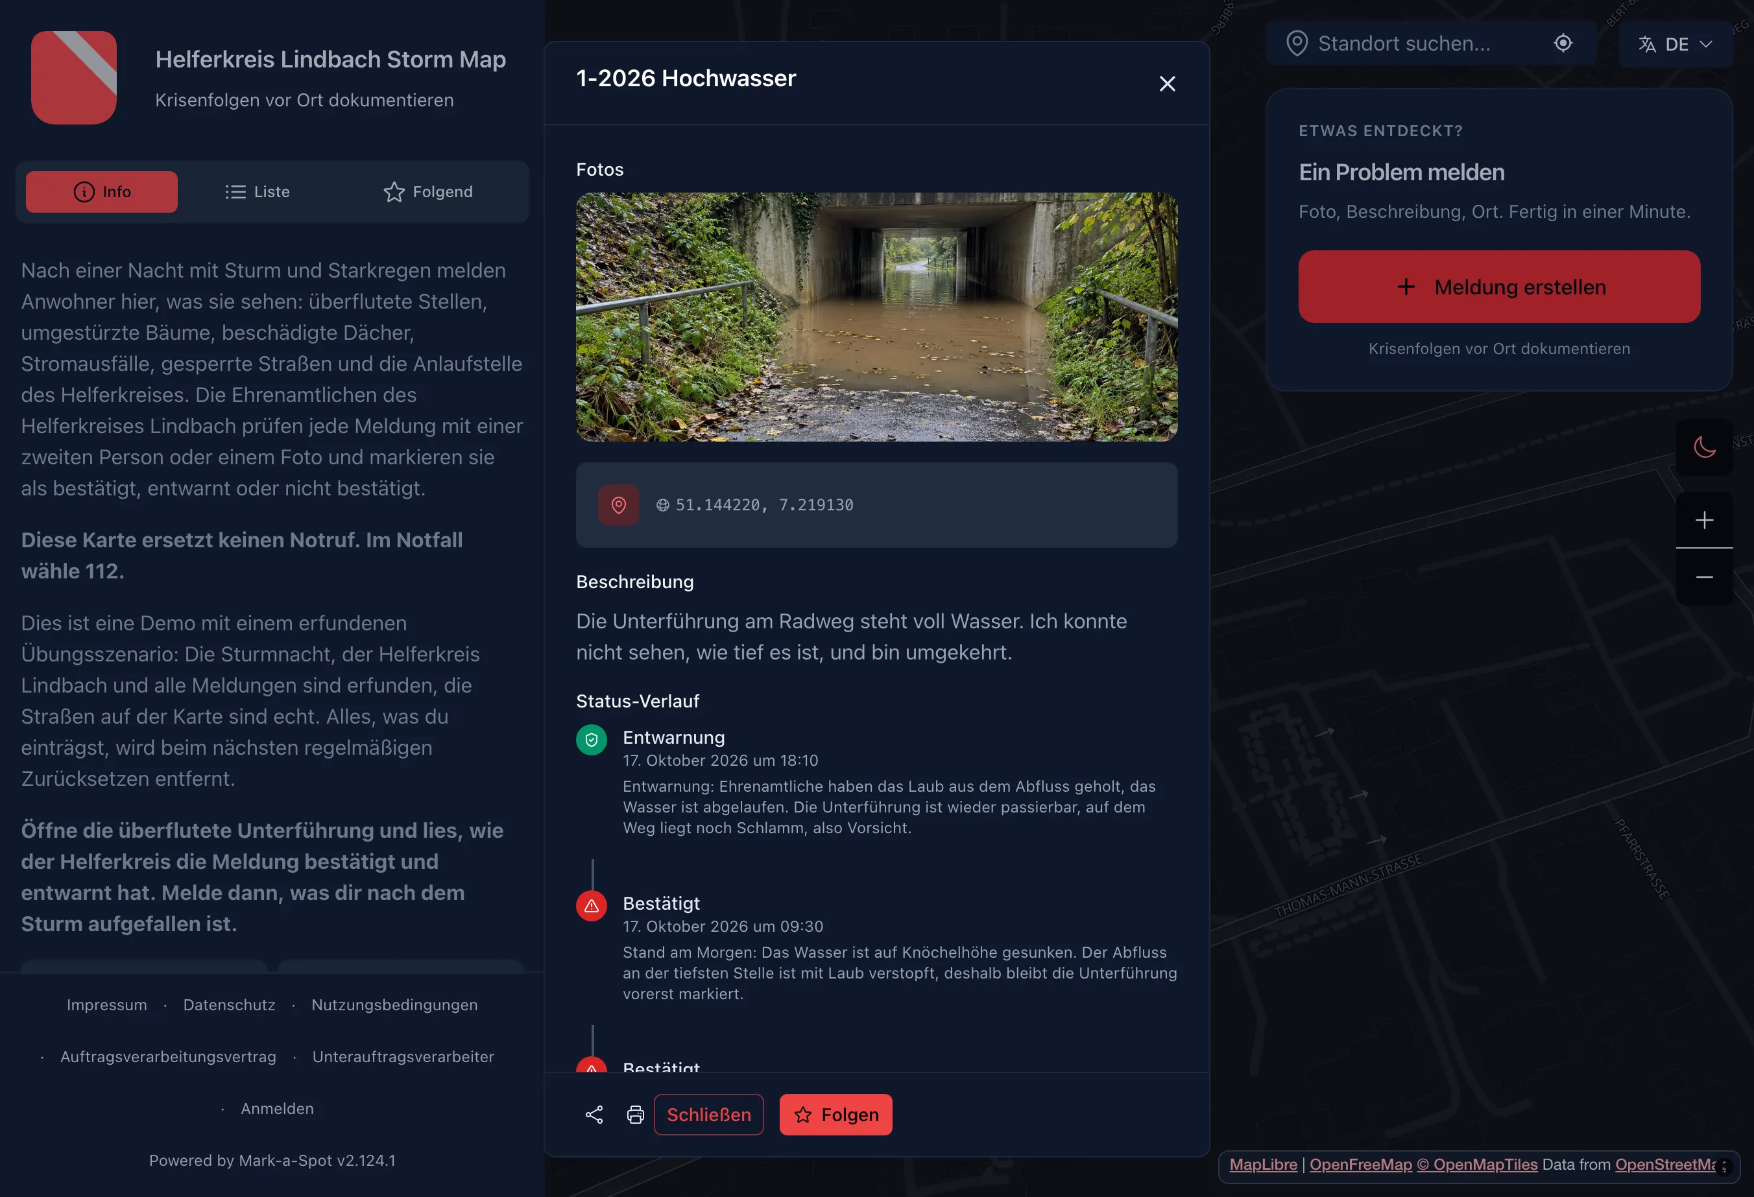Click the red warning icon next to 09:30 Bestätigt
This screenshot has width=1754, height=1197.
pyautogui.click(x=591, y=906)
